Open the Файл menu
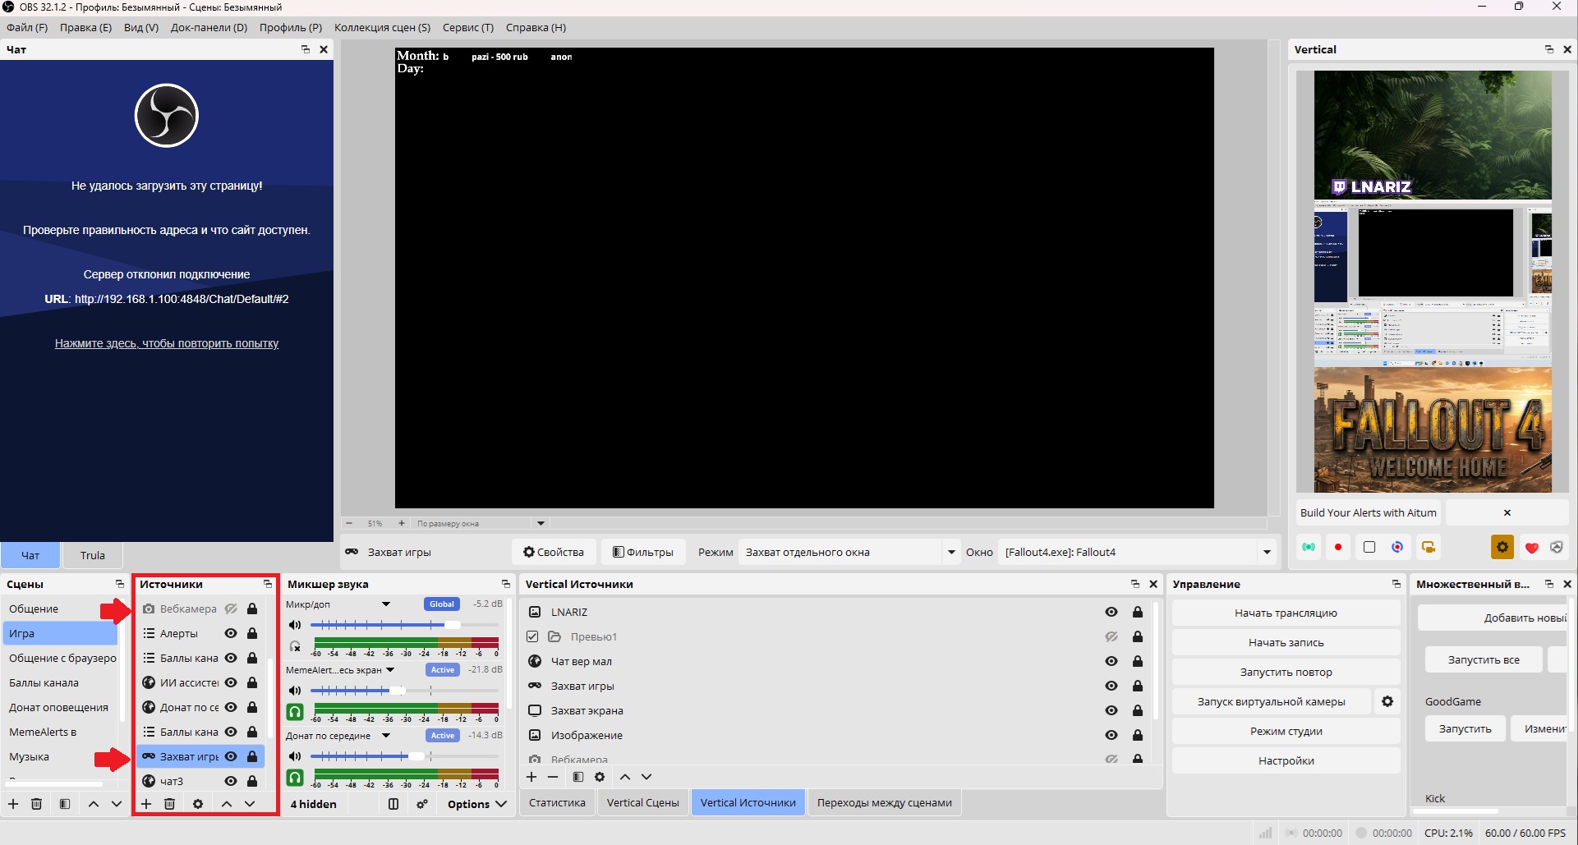The image size is (1578, 845). tap(27, 27)
